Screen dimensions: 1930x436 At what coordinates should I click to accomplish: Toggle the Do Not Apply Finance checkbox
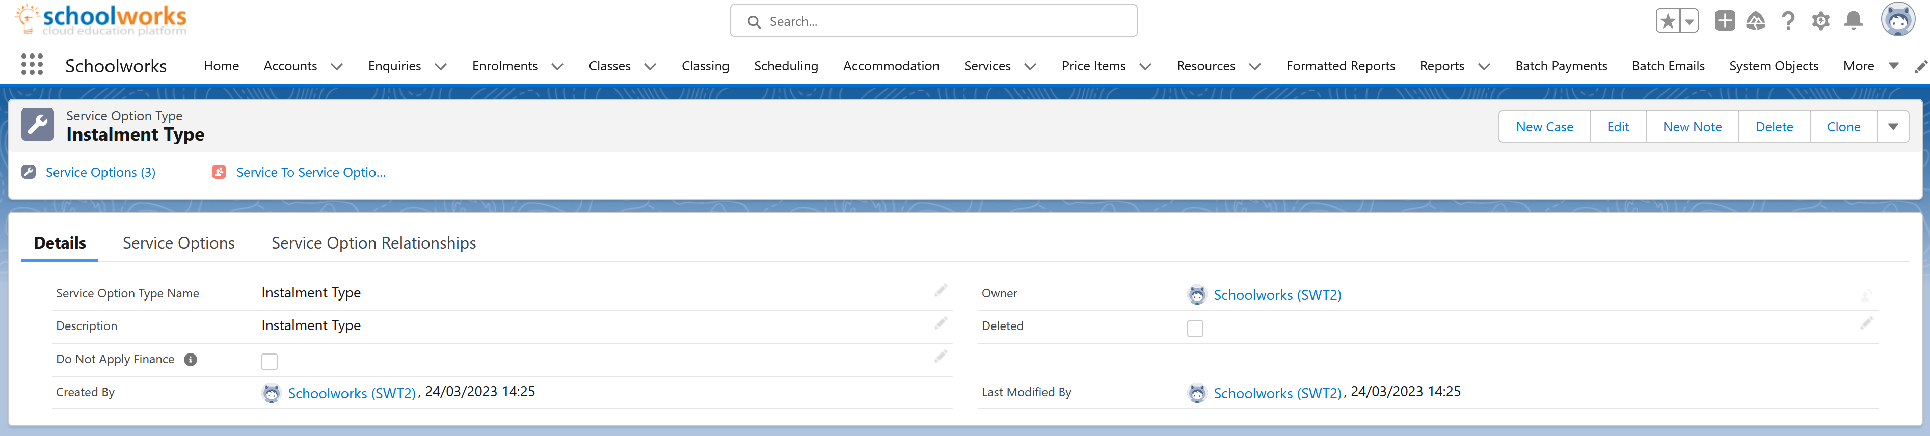pos(270,361)
